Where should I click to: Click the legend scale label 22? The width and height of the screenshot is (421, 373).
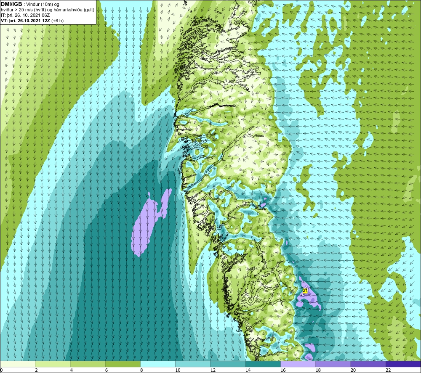(x=388, y=370)
